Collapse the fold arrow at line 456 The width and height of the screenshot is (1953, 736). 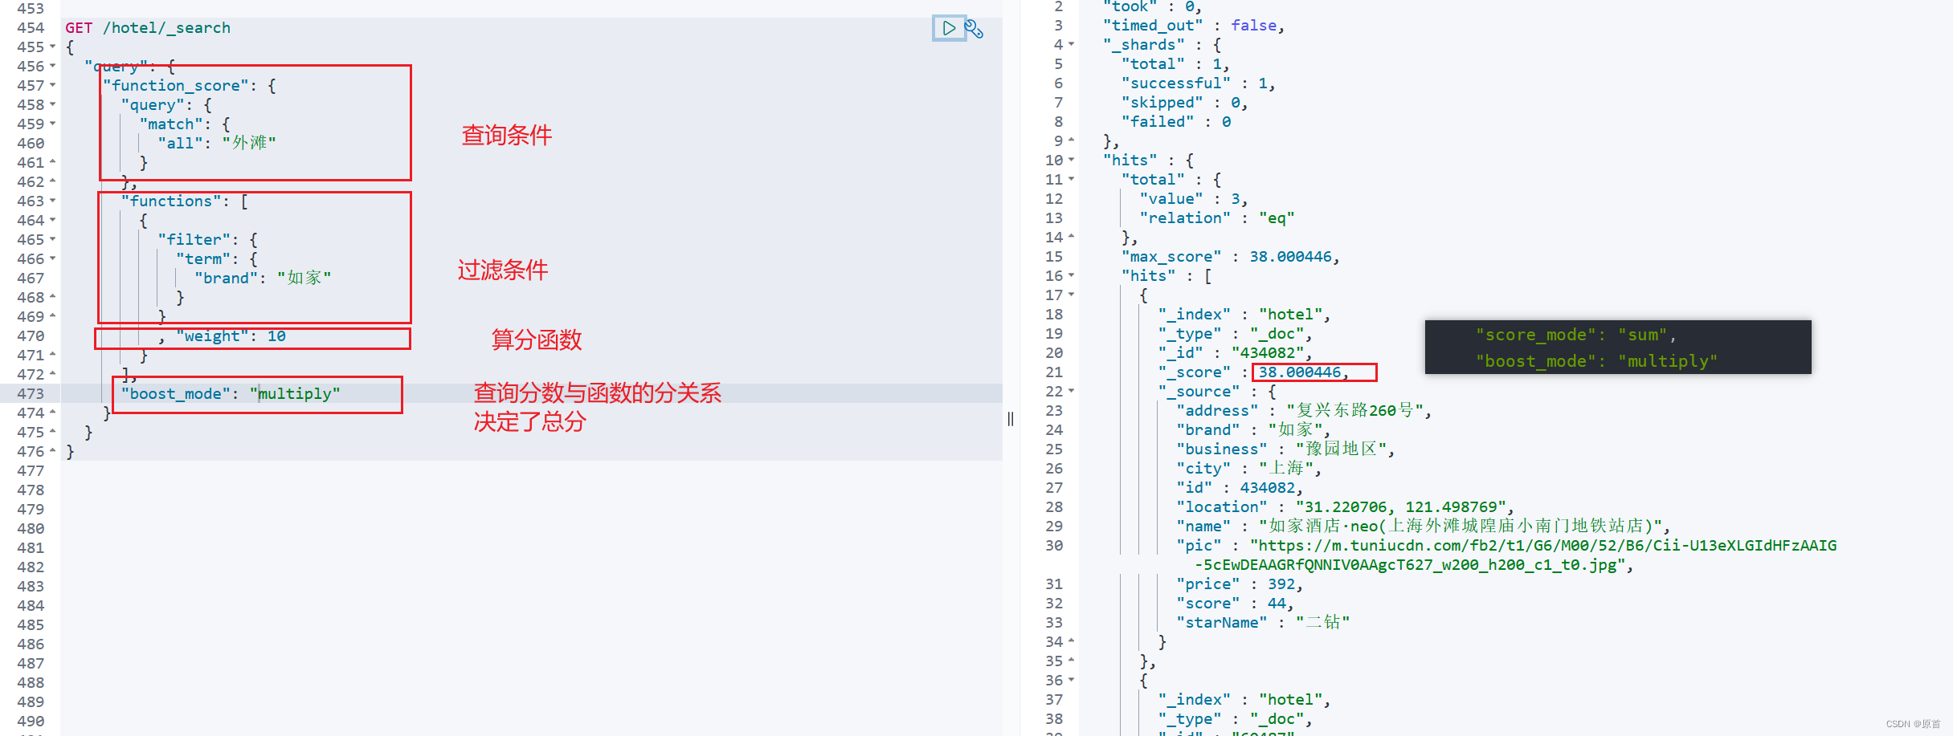pyautogui.click(x=53, y=66)
